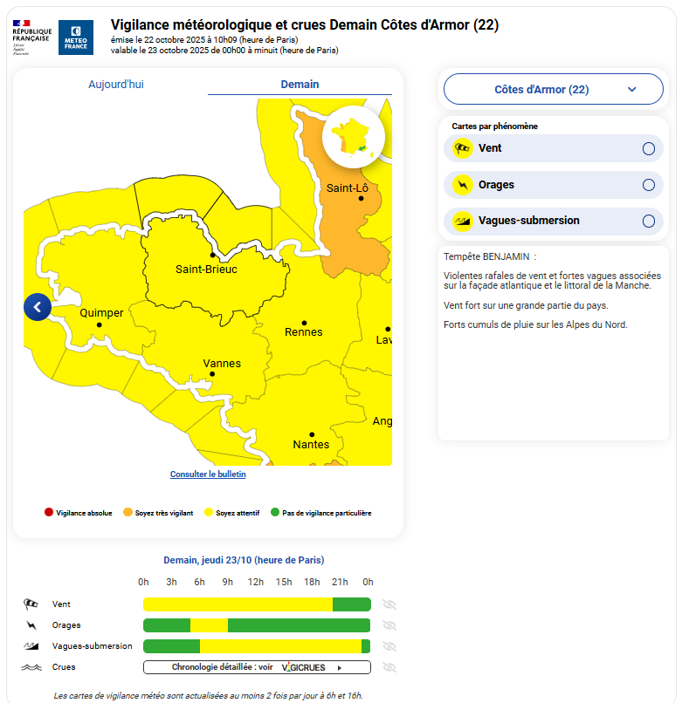Click the Météo France logo
The height and width of the screenshot is (703, 682).
[x=76, y=38]
